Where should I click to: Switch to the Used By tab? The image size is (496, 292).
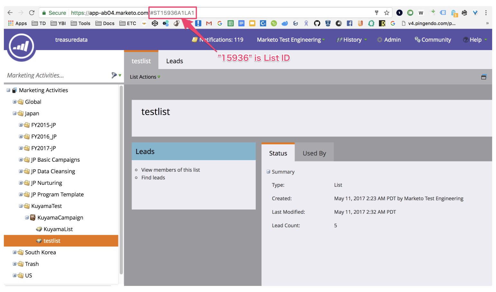pos(314,153)
